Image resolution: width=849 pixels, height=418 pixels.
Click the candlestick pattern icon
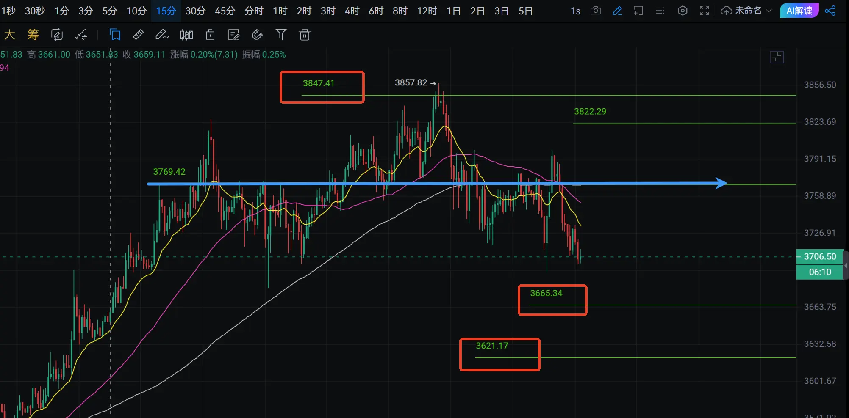pos(186,35)
